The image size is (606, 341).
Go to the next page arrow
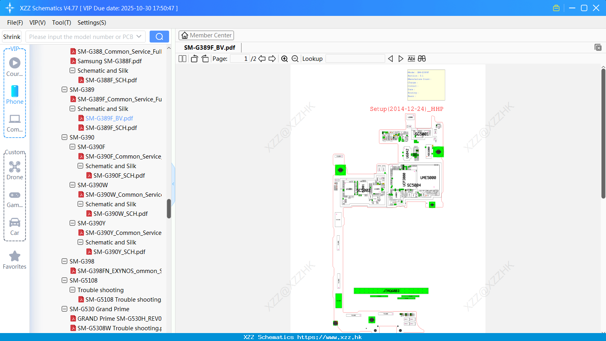[272, 58]
